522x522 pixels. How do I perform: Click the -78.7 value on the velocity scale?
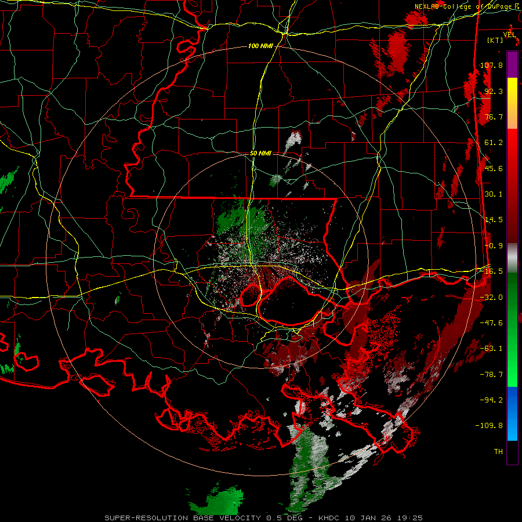[491, 375]
